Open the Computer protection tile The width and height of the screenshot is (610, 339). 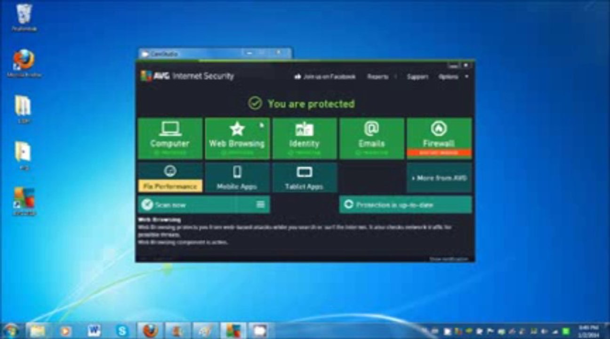coord(170,138)
